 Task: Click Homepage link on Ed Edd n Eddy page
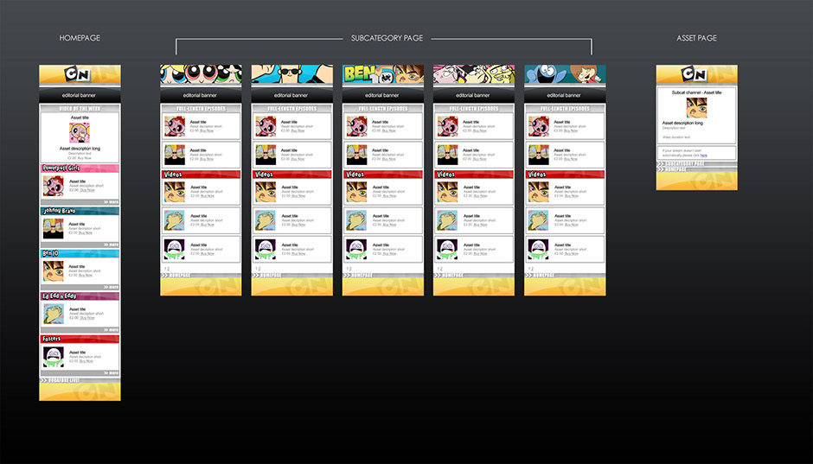(x=450, y=275)
